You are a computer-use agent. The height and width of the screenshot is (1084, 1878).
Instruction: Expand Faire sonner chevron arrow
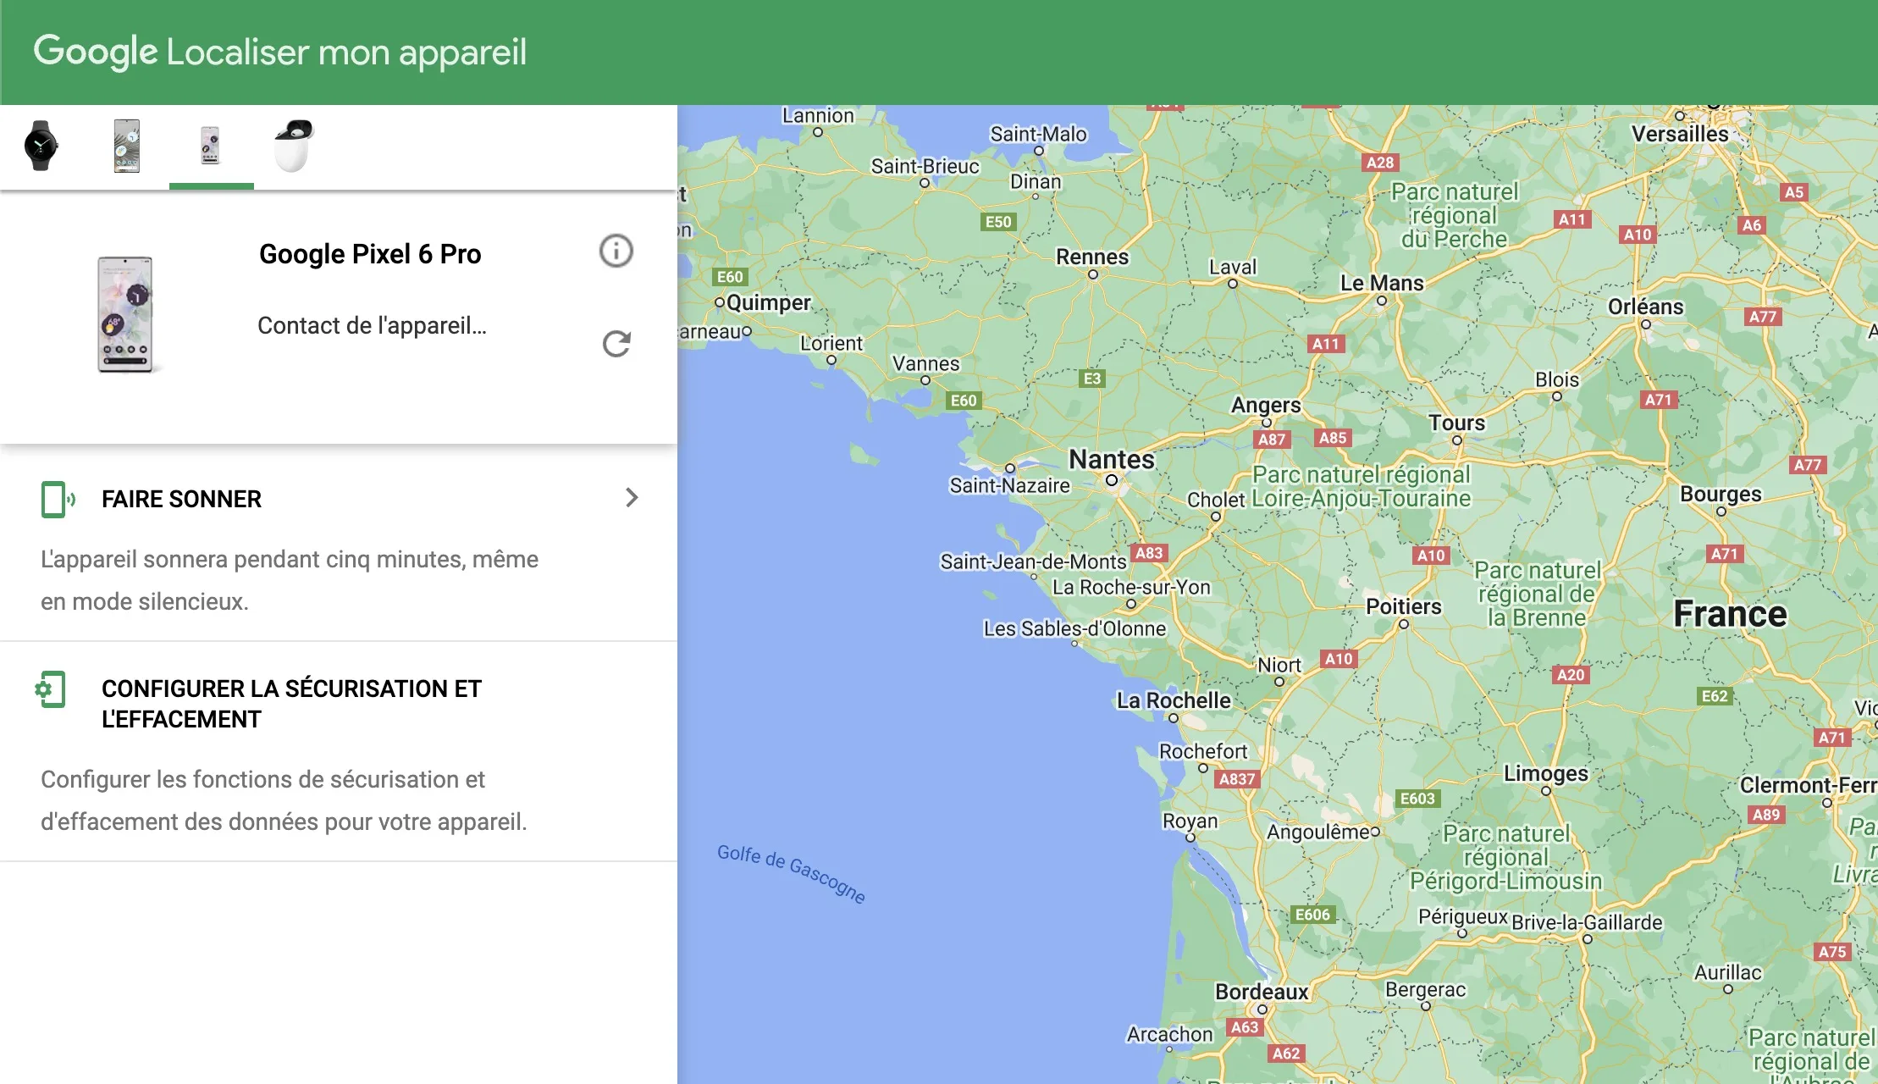tap(631, 498)
